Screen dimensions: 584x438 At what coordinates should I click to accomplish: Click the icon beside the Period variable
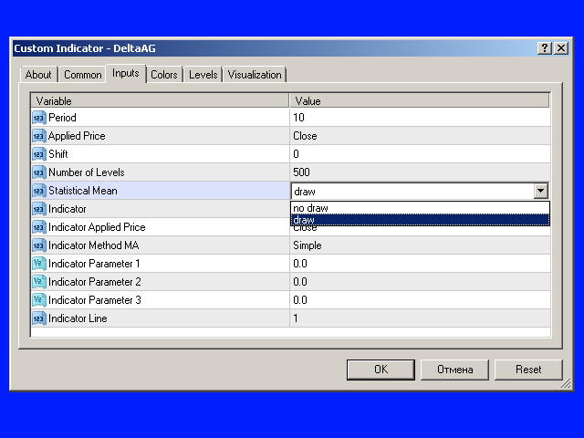[x=38, y=118]
